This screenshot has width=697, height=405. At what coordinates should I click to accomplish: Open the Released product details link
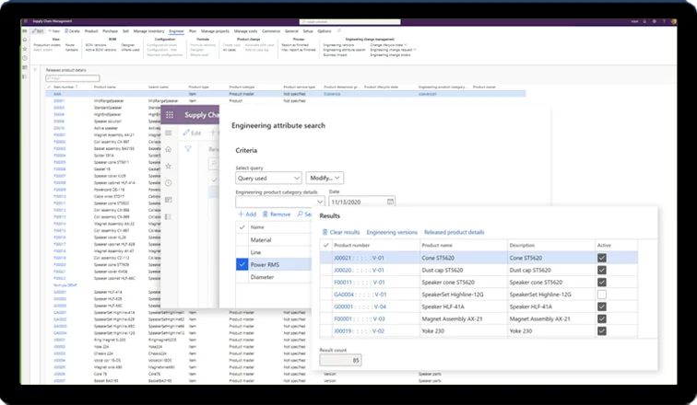pyautogui.click(x=455, y=232)
